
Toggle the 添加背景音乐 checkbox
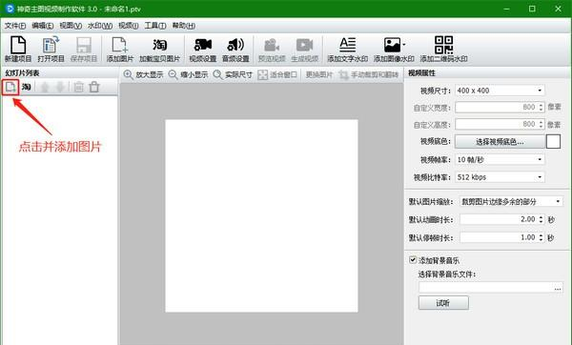click(x=413, y=259)
